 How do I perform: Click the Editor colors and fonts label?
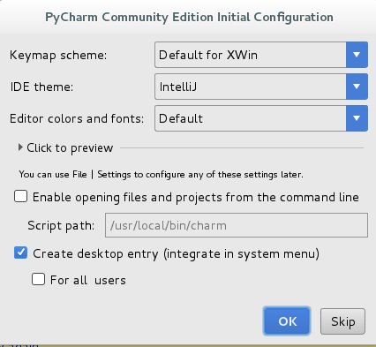point(77,118)
